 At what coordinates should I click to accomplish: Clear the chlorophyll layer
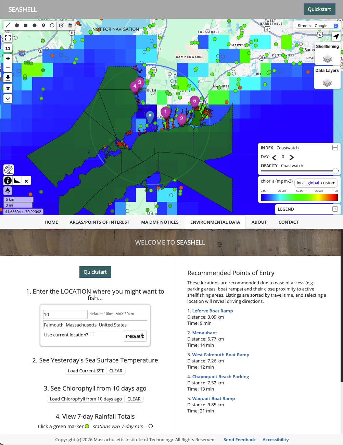(134, 399)
